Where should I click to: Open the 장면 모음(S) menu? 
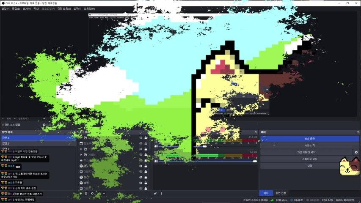coord(64,9)
